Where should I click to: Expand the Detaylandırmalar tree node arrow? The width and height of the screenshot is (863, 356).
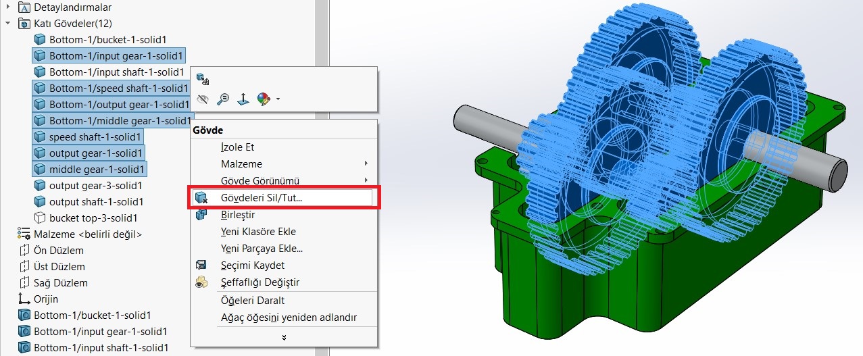point(7,7)
